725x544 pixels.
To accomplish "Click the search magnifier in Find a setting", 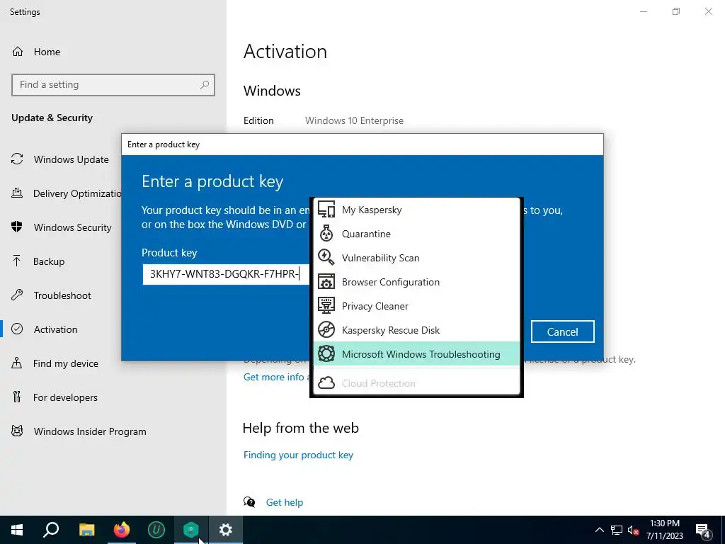I will (x=205, y=85).
